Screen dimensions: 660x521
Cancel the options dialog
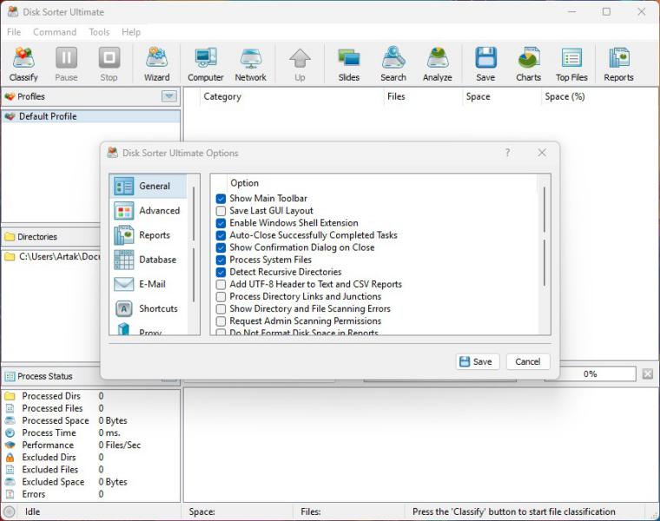(527, 361)
